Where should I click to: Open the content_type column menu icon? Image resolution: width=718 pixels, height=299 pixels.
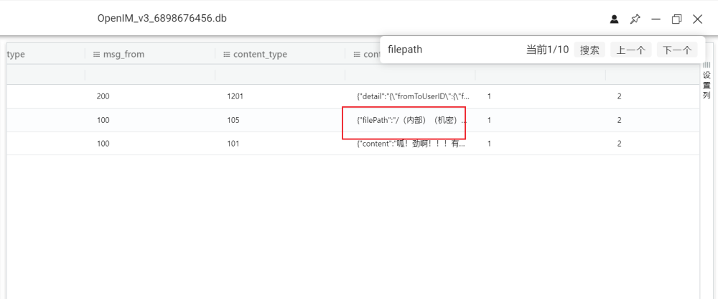227,54
